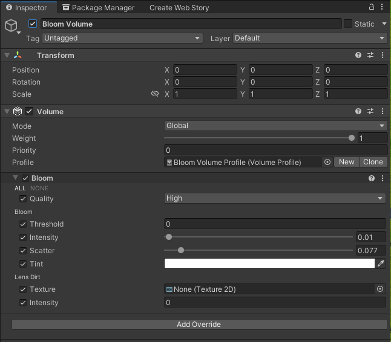Open Transform component preset settings icon
Viewport: 391px width, 342px height.
[370, 55]
